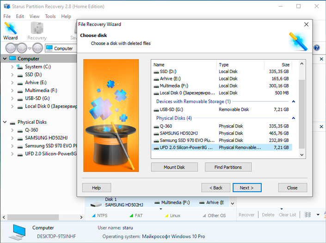Open the view options dropdown arrow
Viewport: 326px width, 243px height.
point(318,214)
